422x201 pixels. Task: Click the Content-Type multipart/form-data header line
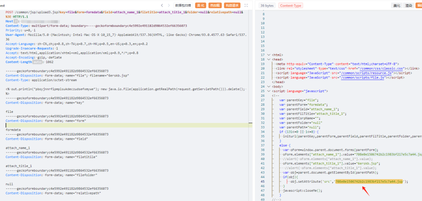pyautogui.click(x=97, y=26)
